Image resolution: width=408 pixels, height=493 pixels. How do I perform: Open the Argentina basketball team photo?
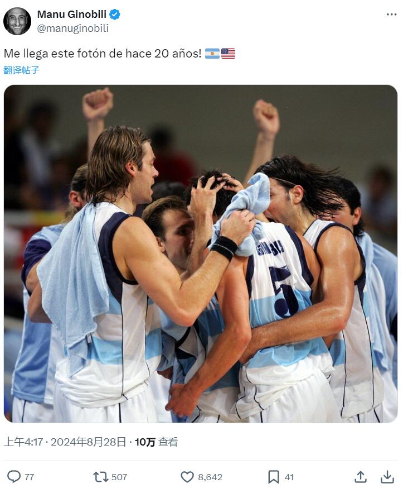[x=201, y=253]
